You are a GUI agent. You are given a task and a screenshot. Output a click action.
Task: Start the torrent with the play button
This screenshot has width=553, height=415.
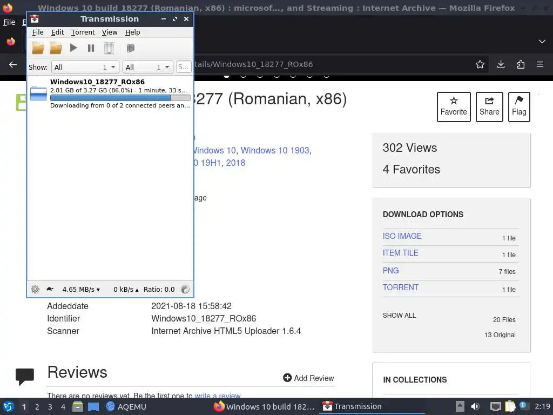coord(73,48)
